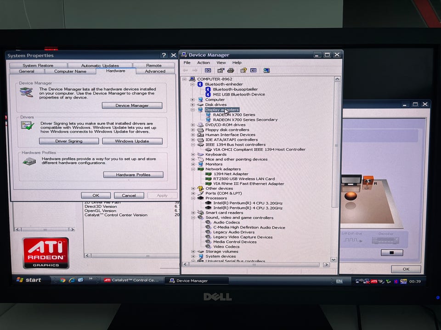Switch to the Remote tab

click(x=154, y=66)
